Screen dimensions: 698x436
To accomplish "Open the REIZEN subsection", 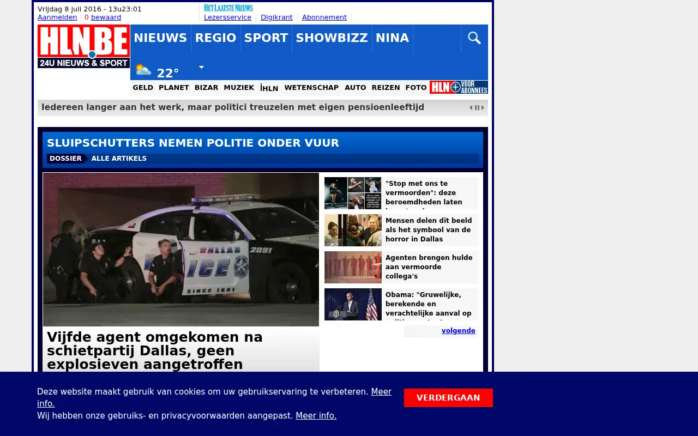I will pyautogui.click(x=386, y=88).
